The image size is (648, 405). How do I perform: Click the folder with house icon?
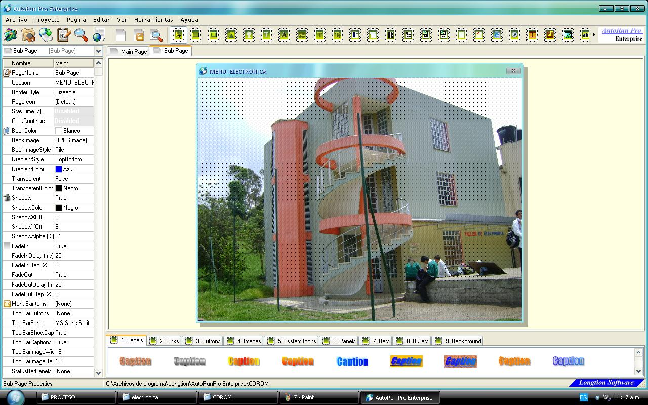click(28, 35)
